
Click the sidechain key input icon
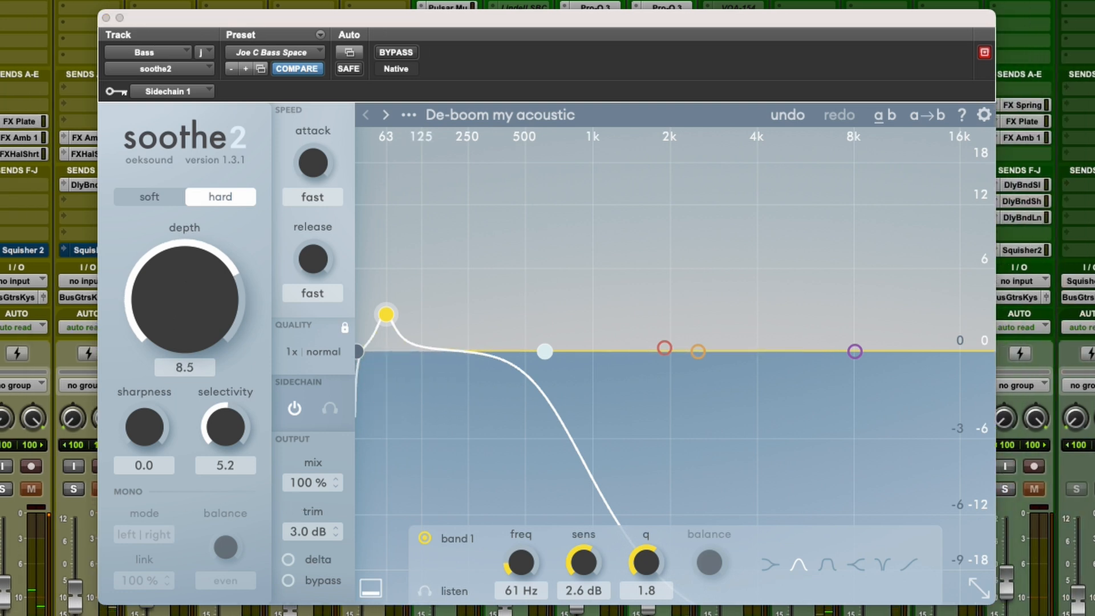[116, 91]
